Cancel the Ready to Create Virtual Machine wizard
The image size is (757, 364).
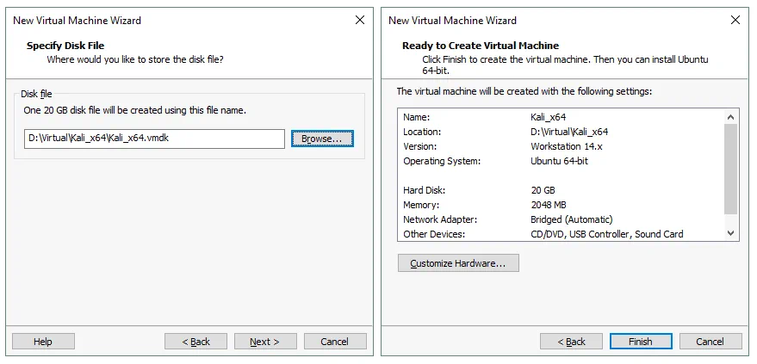coord(710,342)
